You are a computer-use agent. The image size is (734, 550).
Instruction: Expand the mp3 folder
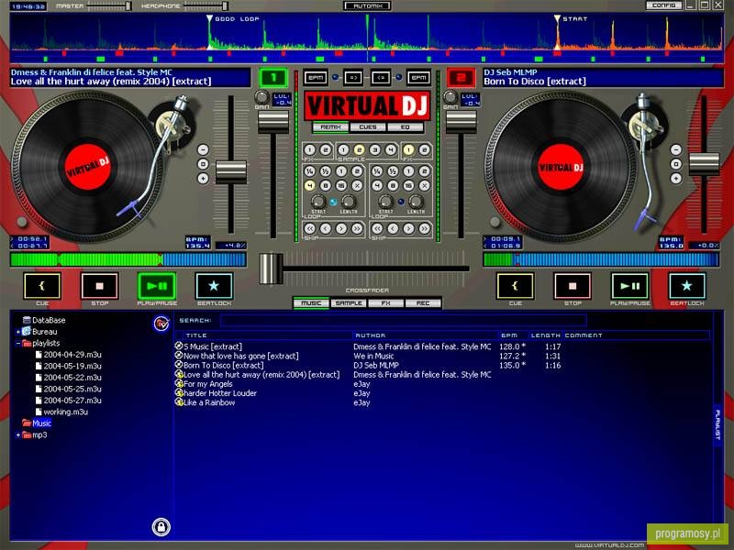[x=18, y=434]
